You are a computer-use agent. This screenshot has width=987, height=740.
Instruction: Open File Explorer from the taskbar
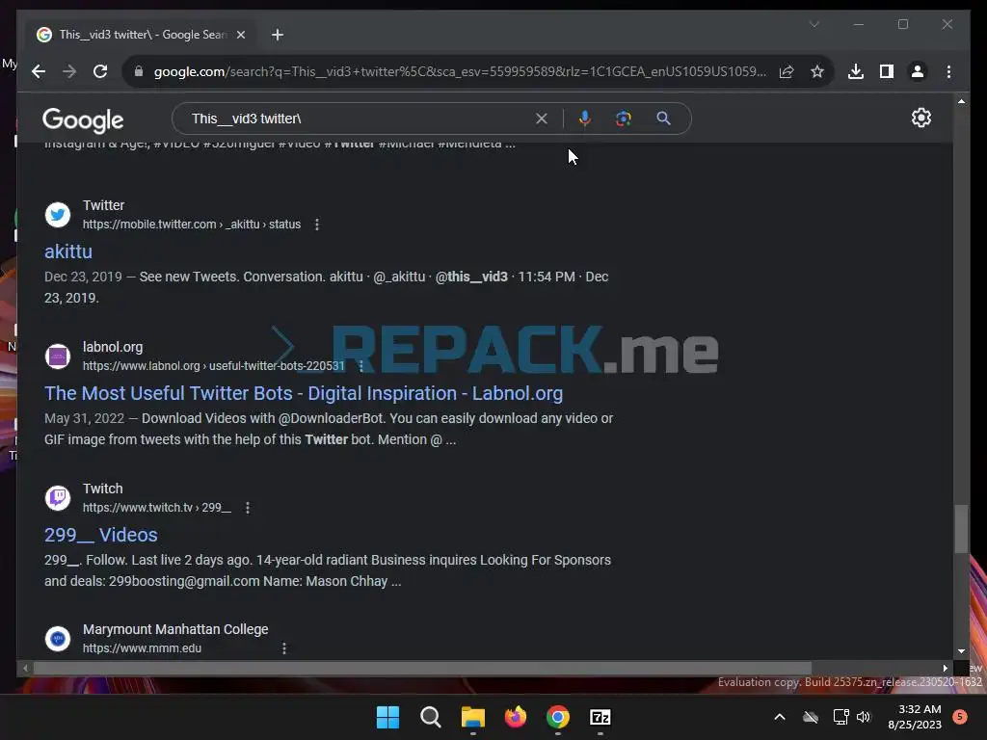tap(472, 717)
